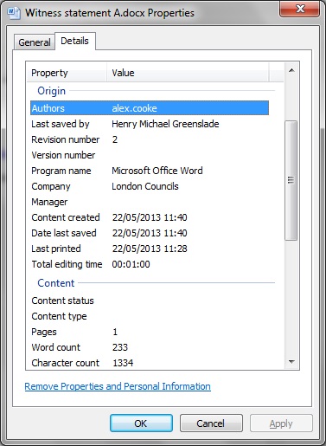Screen dimensions: 326x446
Task: Select the Content type row
Action: tap(150, 316)
